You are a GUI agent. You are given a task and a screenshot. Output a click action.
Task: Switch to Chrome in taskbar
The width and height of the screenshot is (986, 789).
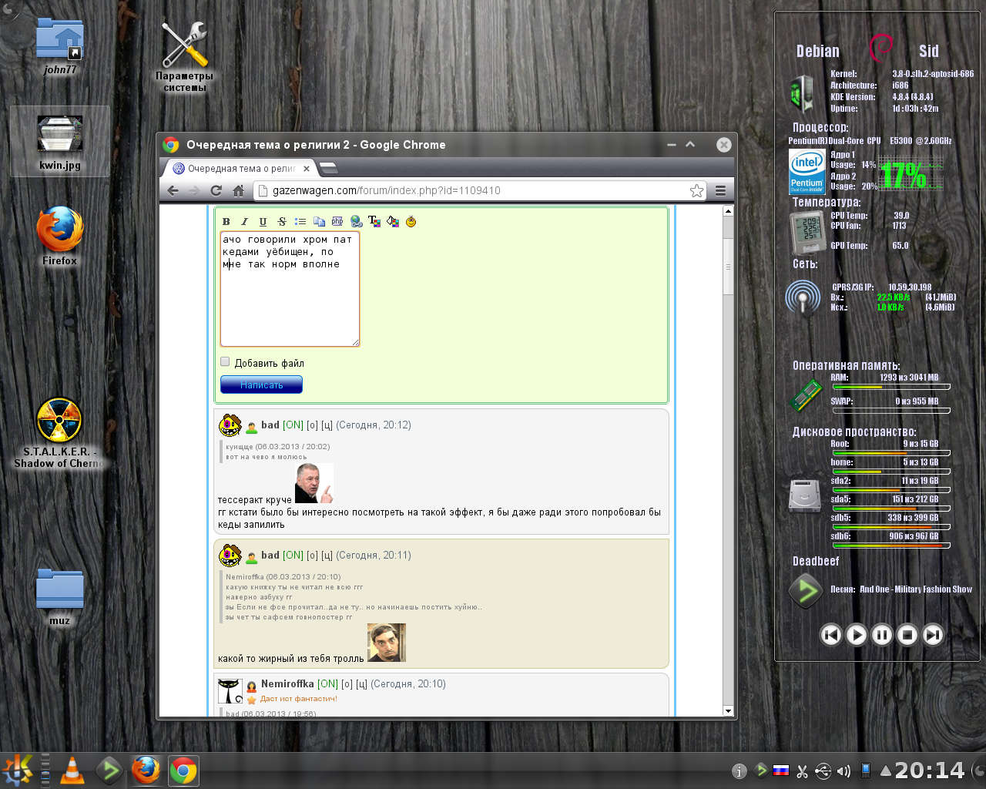tap(183, 770)
